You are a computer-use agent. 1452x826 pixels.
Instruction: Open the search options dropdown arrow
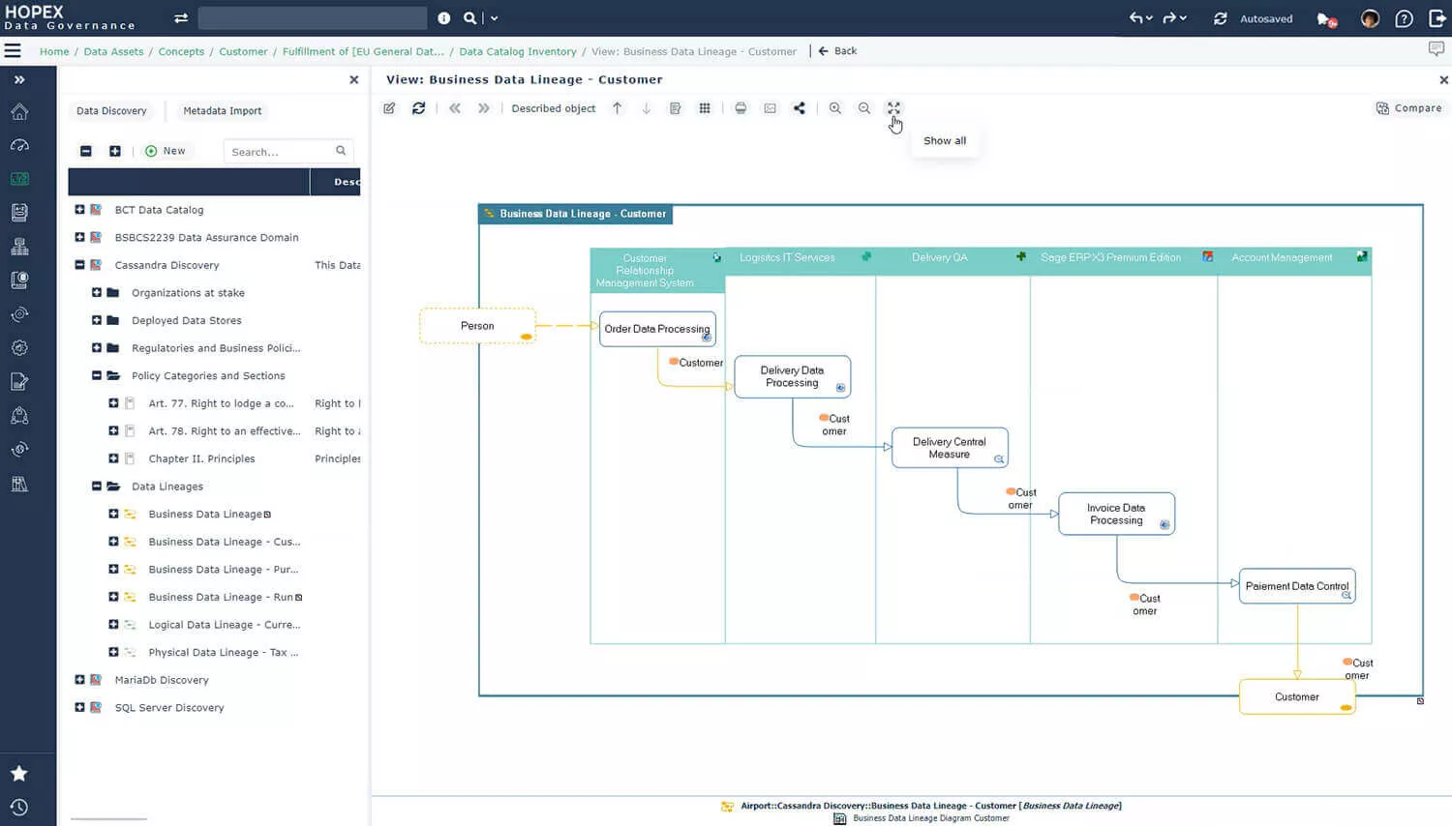[x=494, y=18]
